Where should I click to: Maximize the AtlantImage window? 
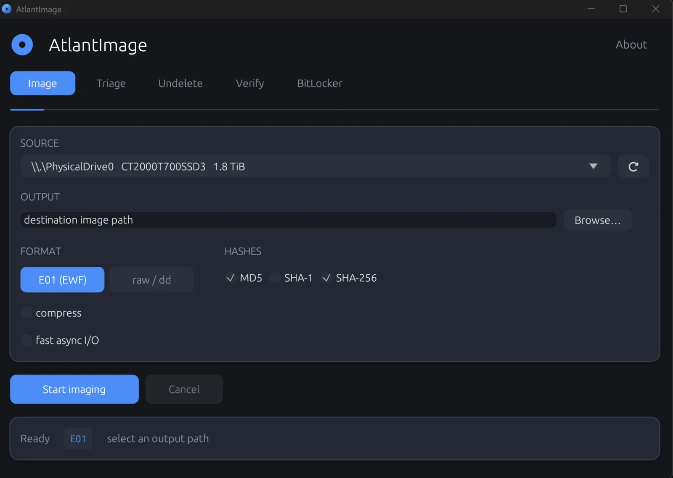coord(623,9)
